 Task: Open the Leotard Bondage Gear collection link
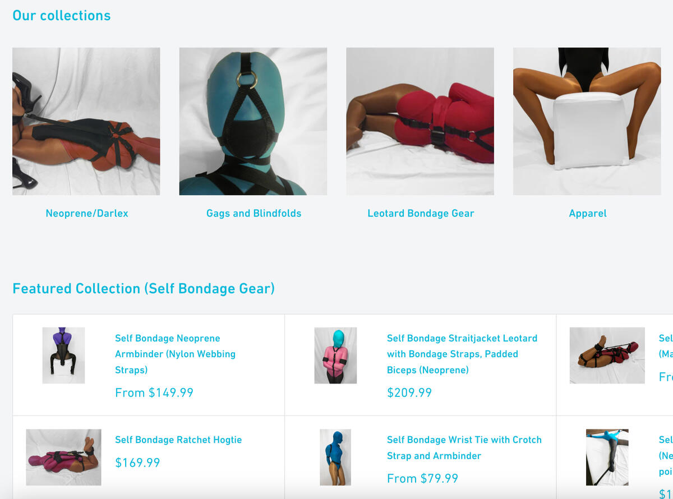pyautogui.click(x=421, y=213)
